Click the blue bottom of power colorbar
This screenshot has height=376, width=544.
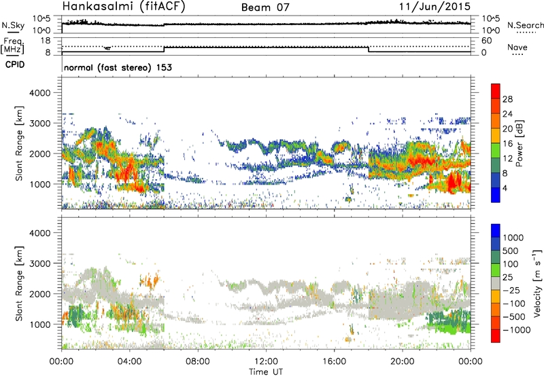tap(496, 195)
